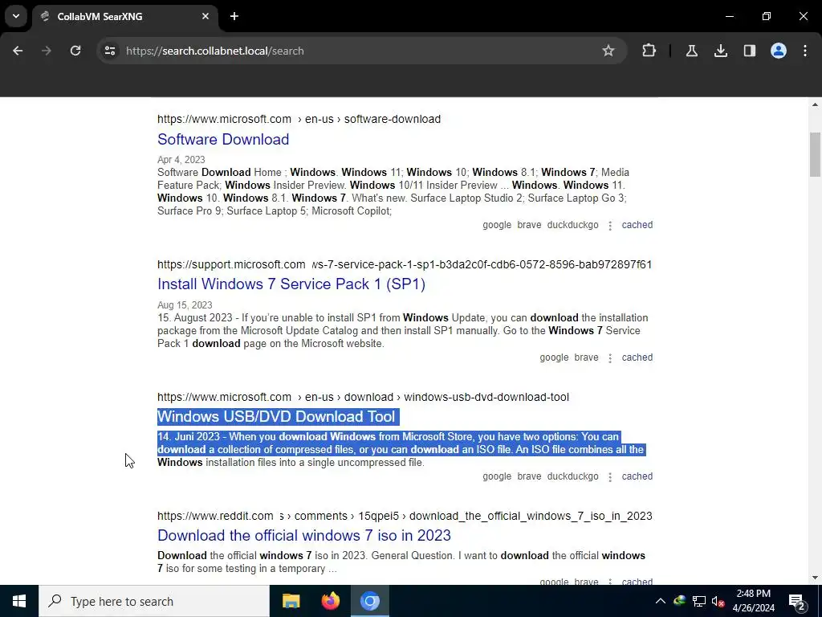
Task: Click google engine under Software Download result
Action: click(497, 225)
